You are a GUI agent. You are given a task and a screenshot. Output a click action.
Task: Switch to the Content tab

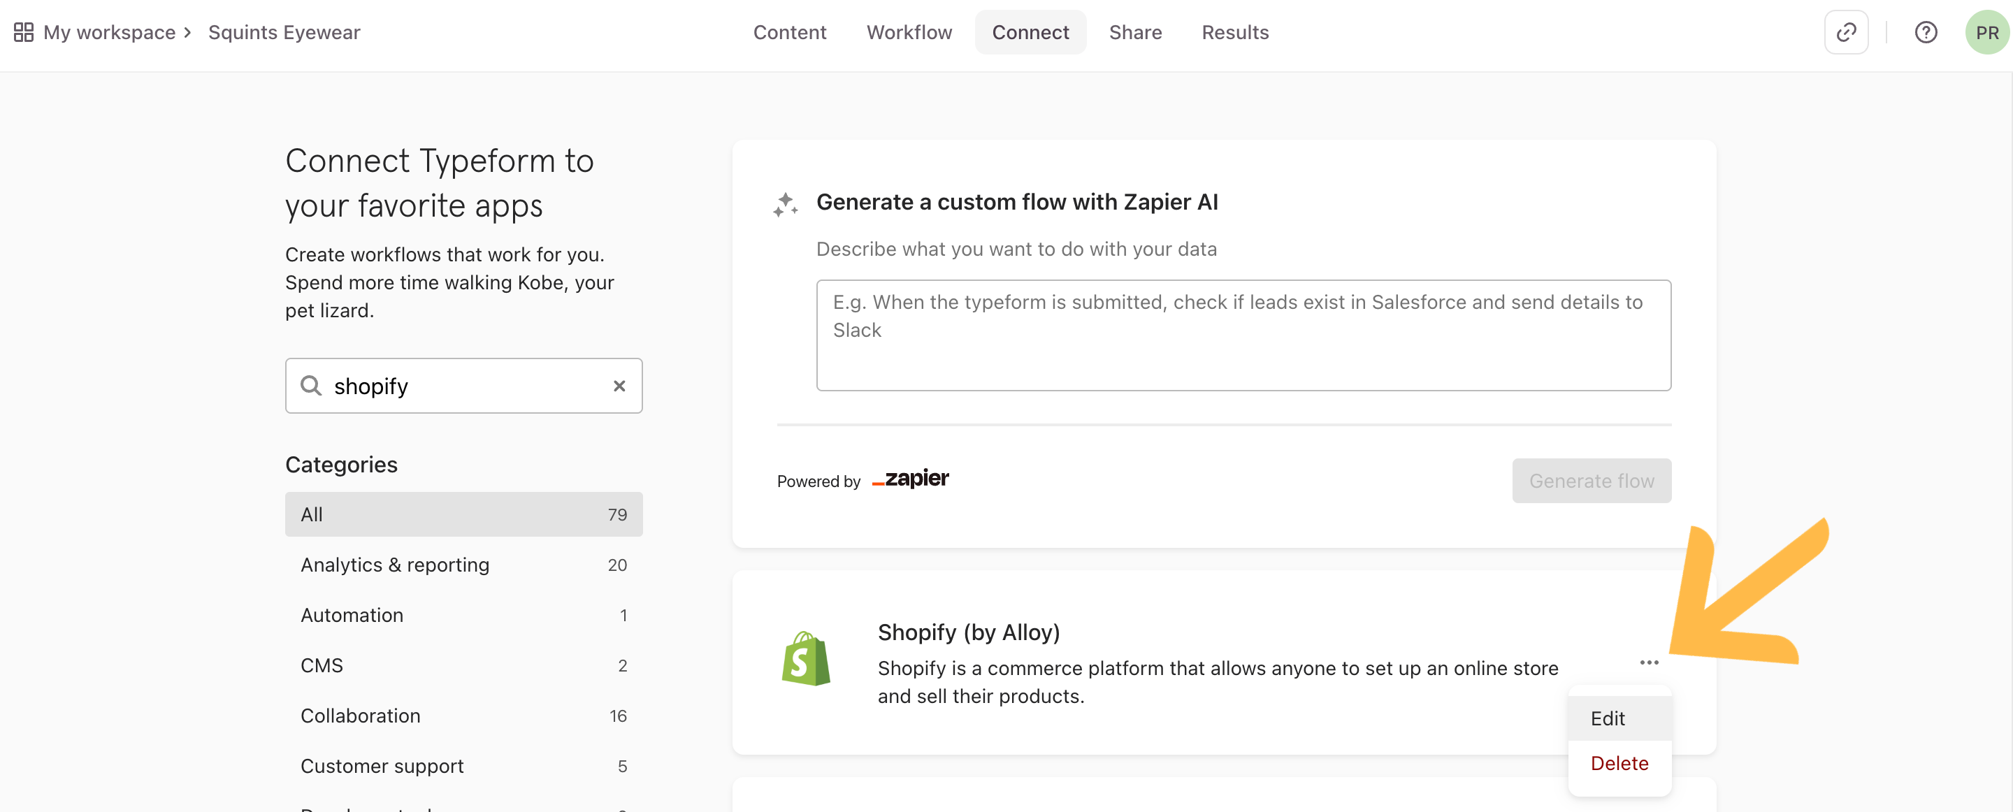coord(789,32)
